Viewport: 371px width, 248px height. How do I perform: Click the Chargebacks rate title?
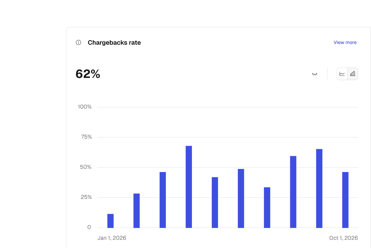tap(114, 42)
